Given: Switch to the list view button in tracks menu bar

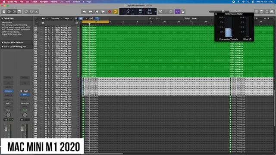Looking at the screenshot, I should 76,19.
